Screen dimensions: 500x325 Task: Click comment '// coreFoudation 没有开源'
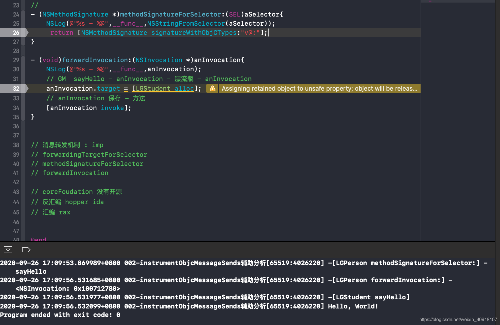pyautogui.click(x=77, y=192)
